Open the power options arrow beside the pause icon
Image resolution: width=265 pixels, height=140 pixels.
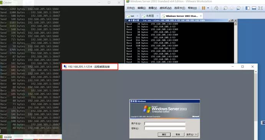pos(208,8)
